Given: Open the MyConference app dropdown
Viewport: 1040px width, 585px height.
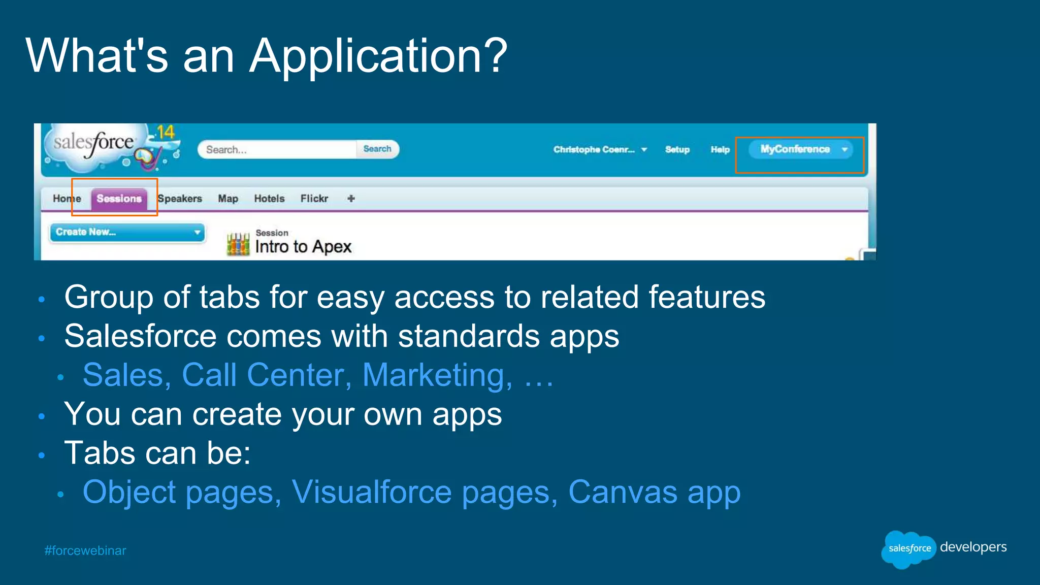Looking at the screenshot, I should click(801, 149).
